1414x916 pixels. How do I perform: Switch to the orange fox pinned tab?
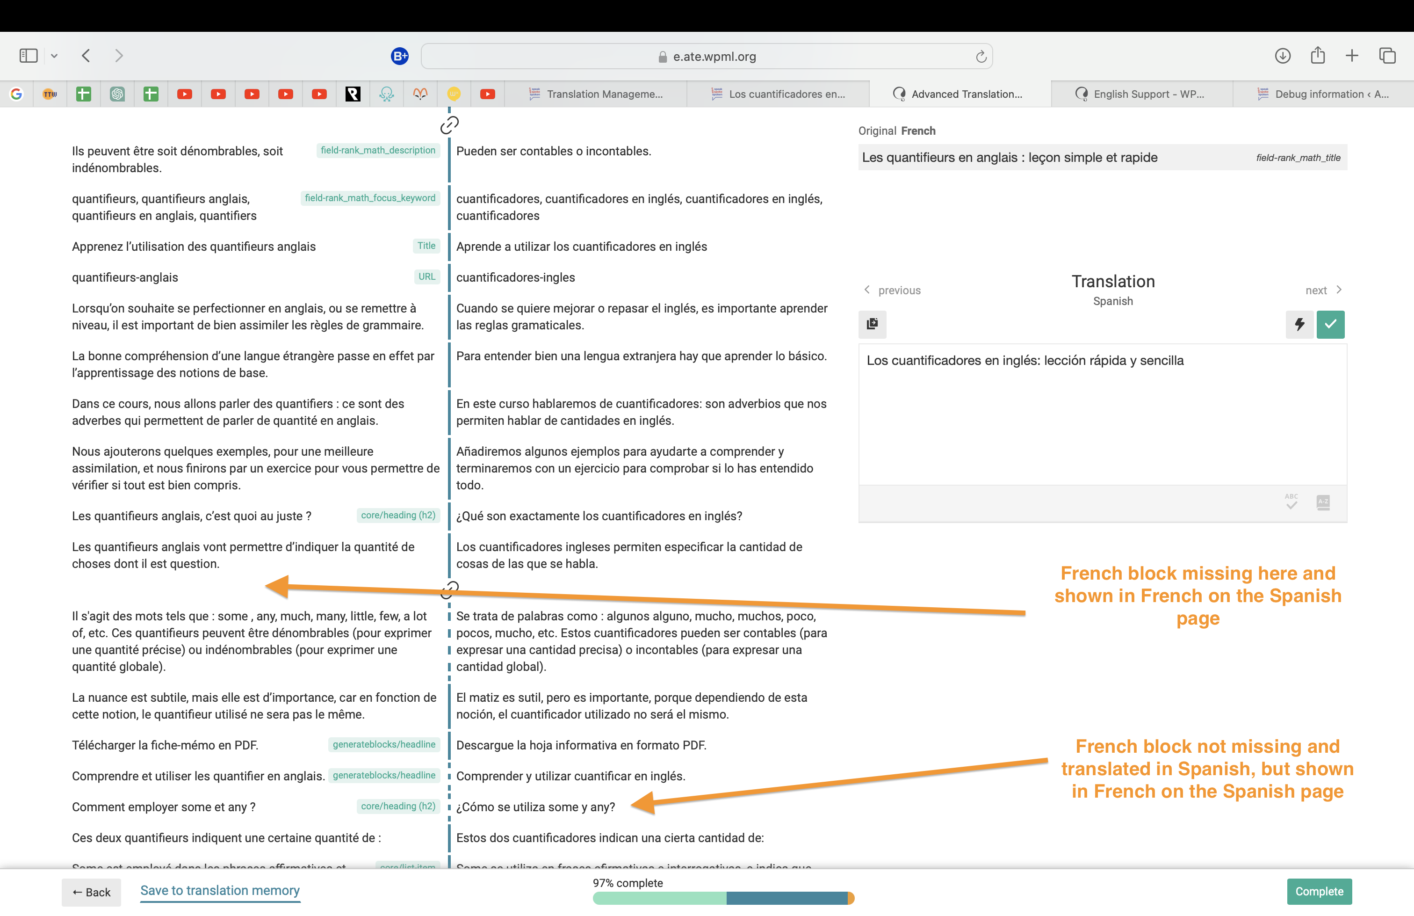[x=421, y=94]
